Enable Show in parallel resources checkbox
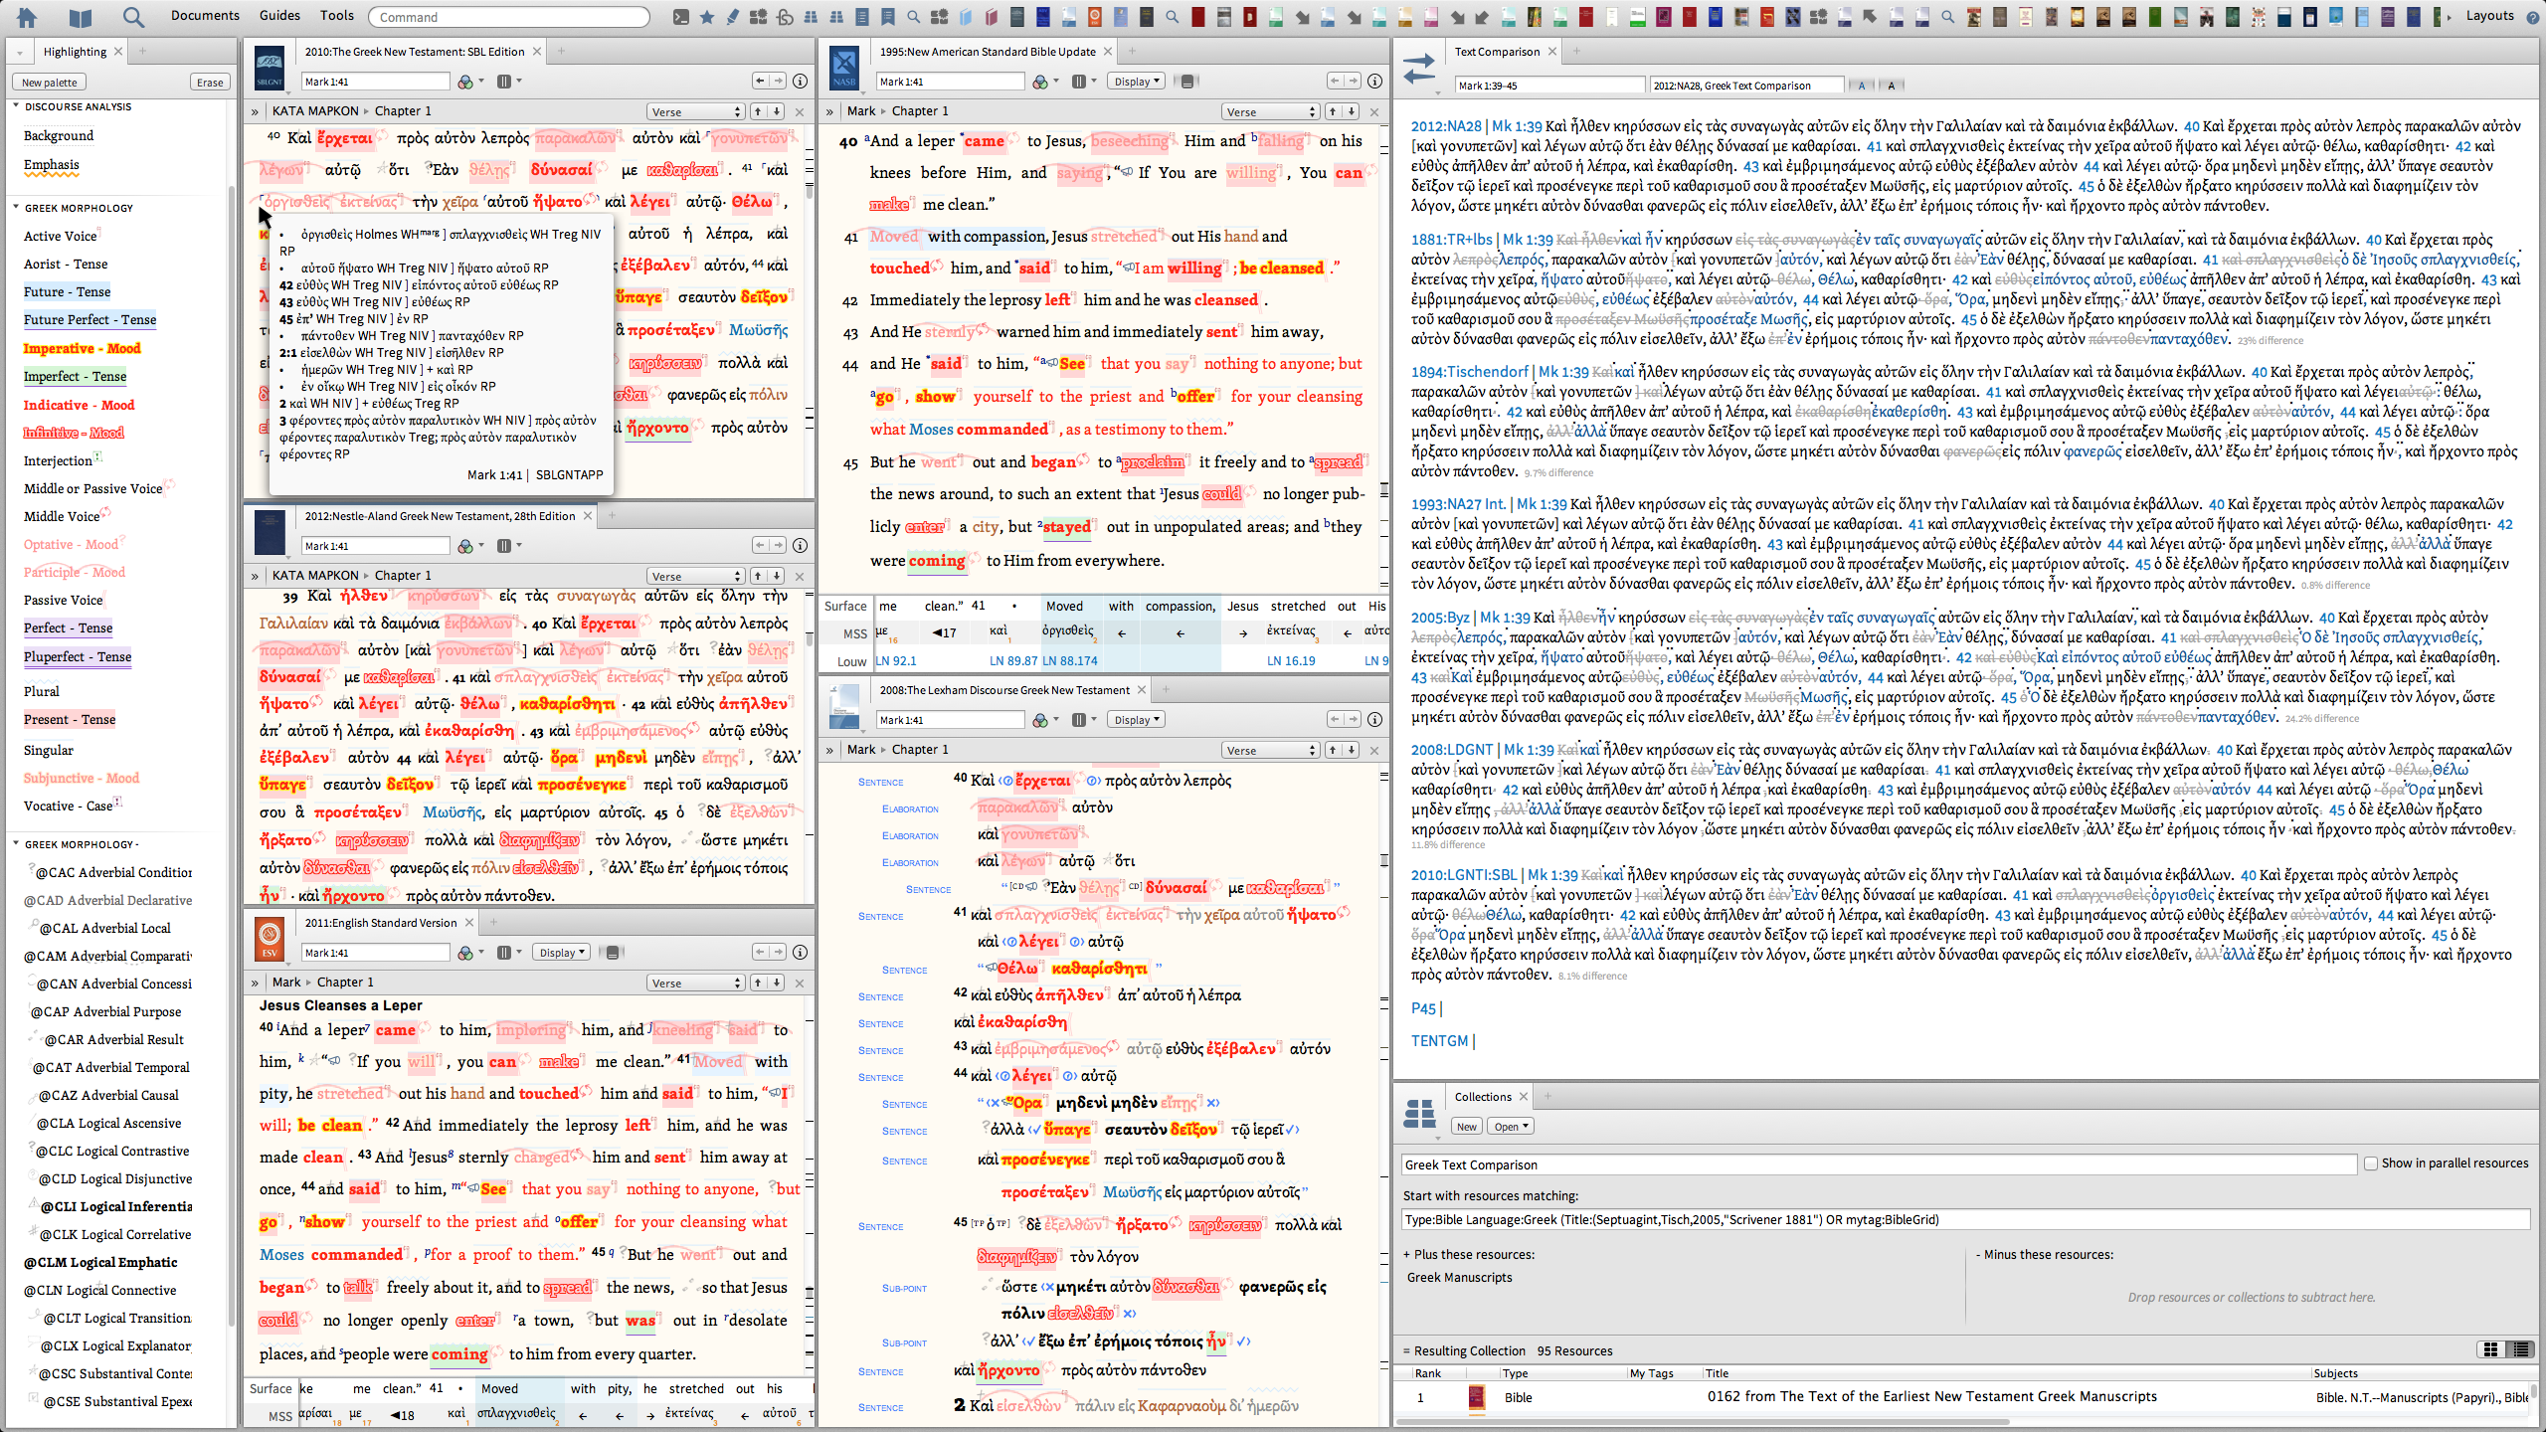Viewport: 2546px width, 1432px height. 2371,1163
